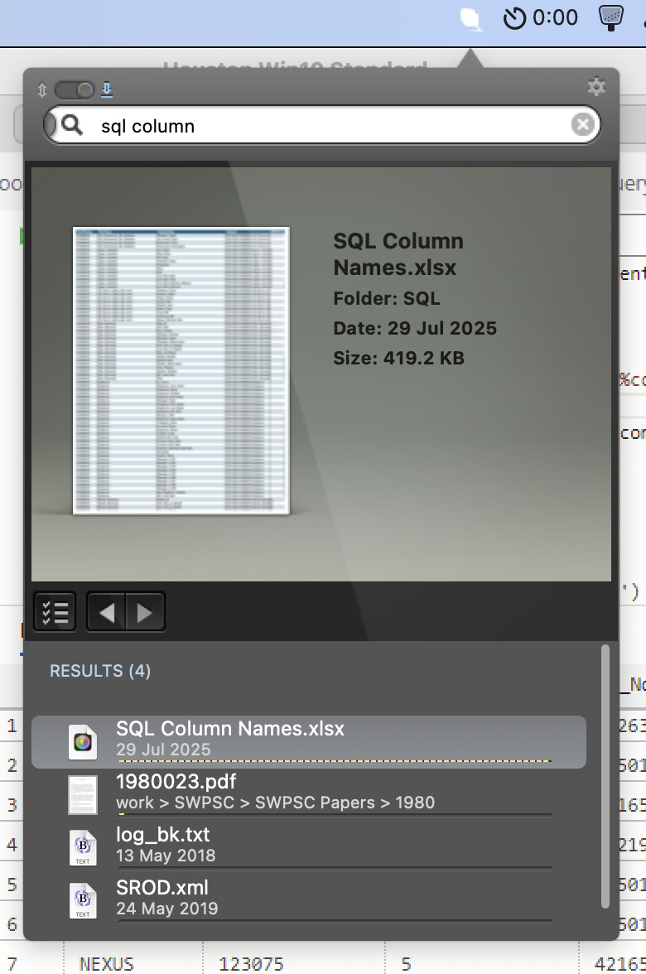This screenshot has width=646, height=974.
Task: Click the white leaf menu bar icon
Action: pyautogui.click(x=471, y=18)
